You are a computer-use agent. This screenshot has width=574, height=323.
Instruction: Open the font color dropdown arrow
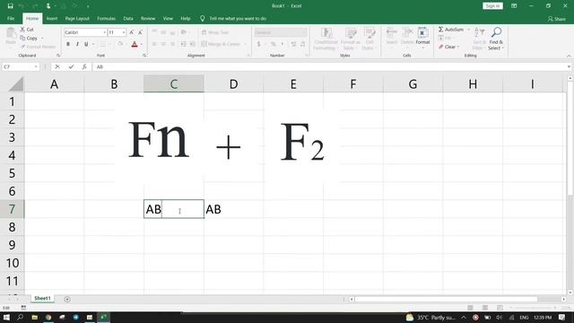coord(142,44)
